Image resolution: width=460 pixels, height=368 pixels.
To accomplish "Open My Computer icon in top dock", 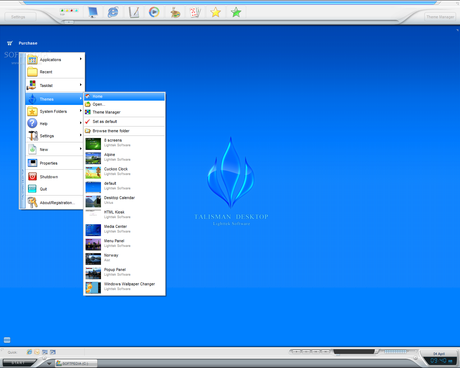I will click(93, 12).
